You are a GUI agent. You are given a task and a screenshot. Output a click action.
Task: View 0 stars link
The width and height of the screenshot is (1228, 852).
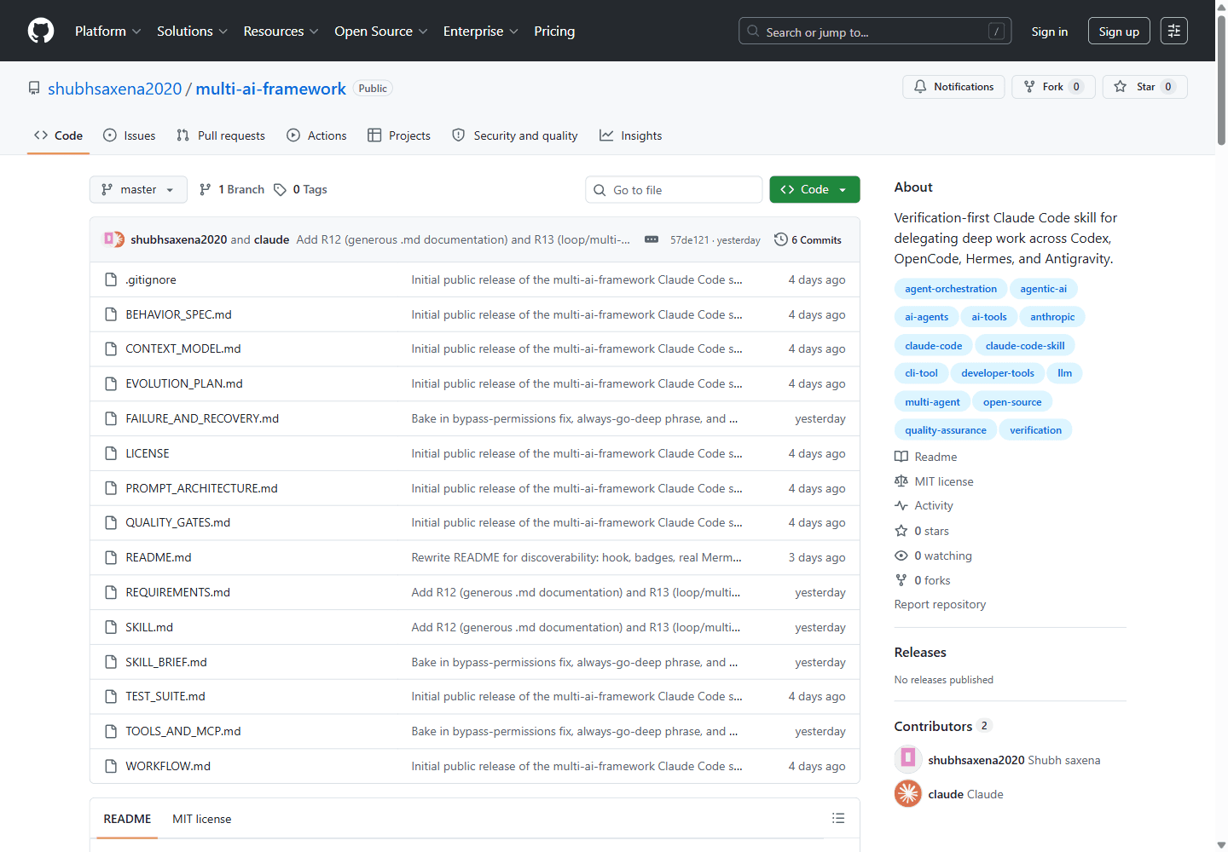pyautogui.click(x=922, y=531)
